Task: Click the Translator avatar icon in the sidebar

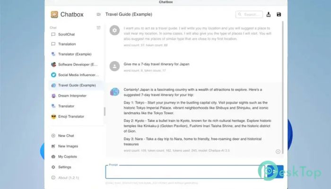Action: 53,106
